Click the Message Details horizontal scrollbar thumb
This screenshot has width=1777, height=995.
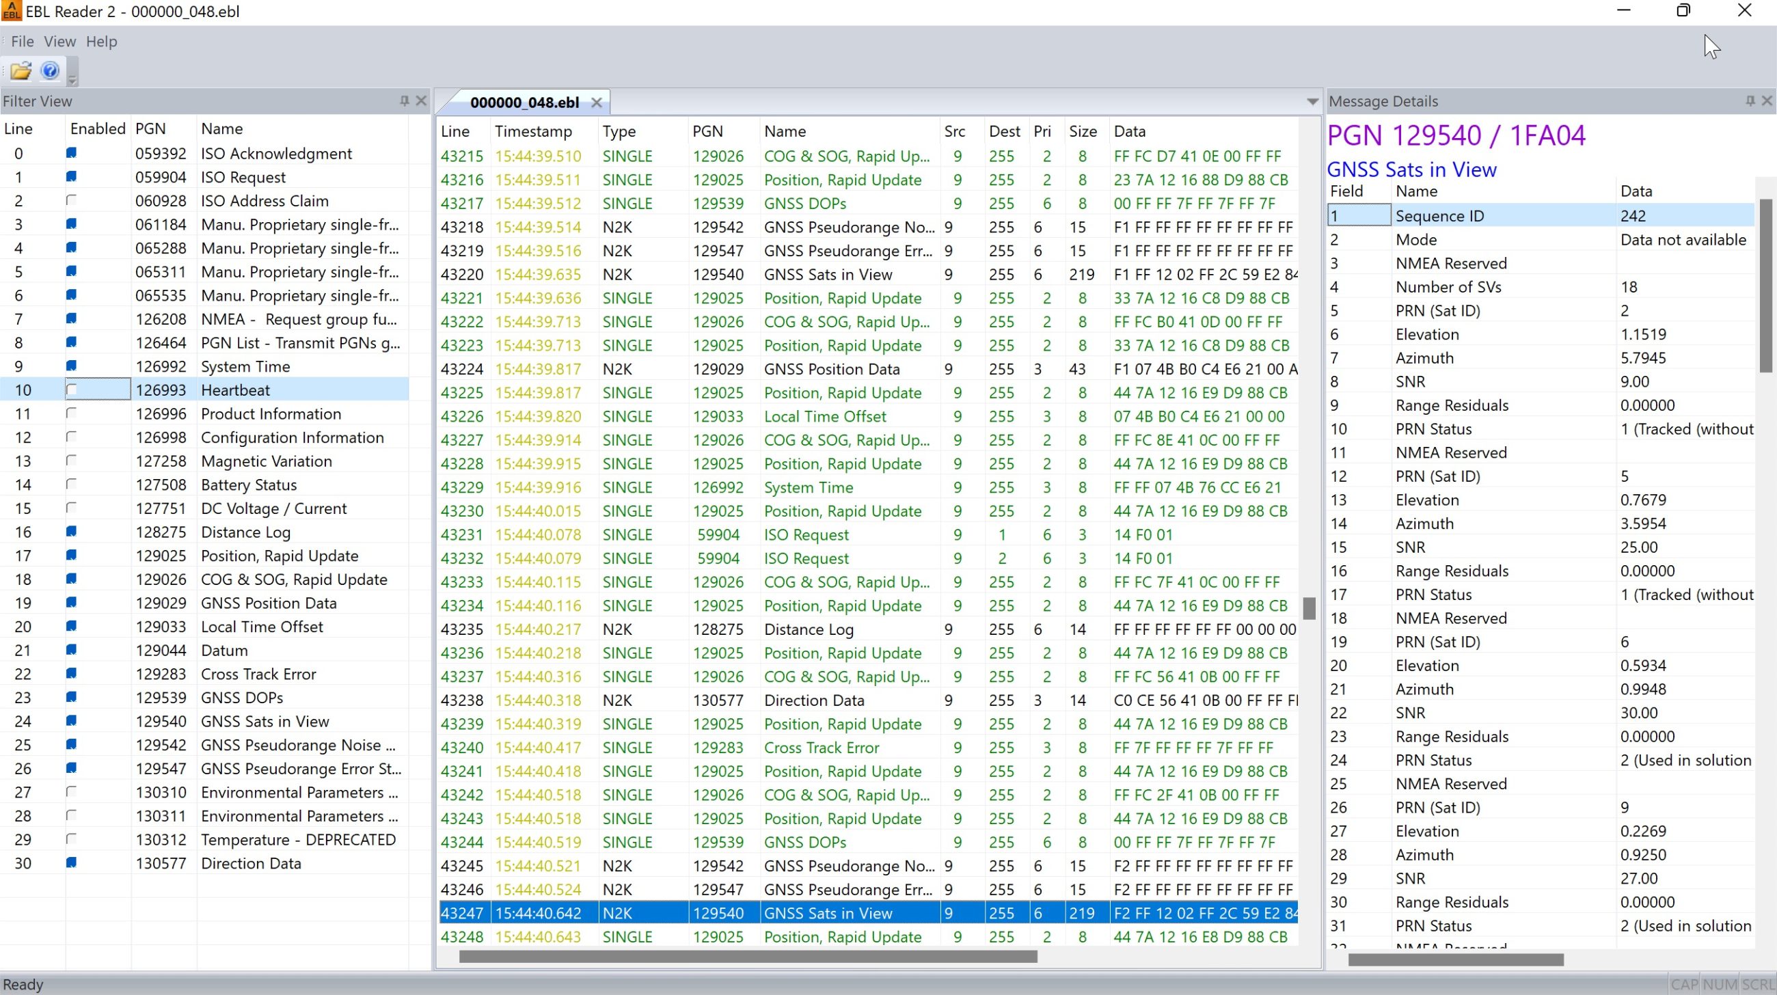click(x=1456, y=959)
